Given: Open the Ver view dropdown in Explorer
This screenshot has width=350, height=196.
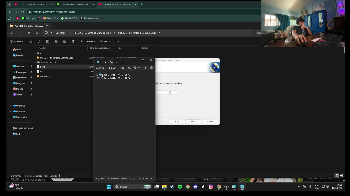Looking at the screenshot, I should pyautogui.click(x=105, y=41).
